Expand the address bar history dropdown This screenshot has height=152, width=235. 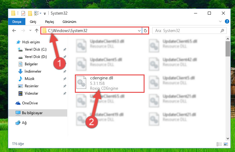pos(139,31)
